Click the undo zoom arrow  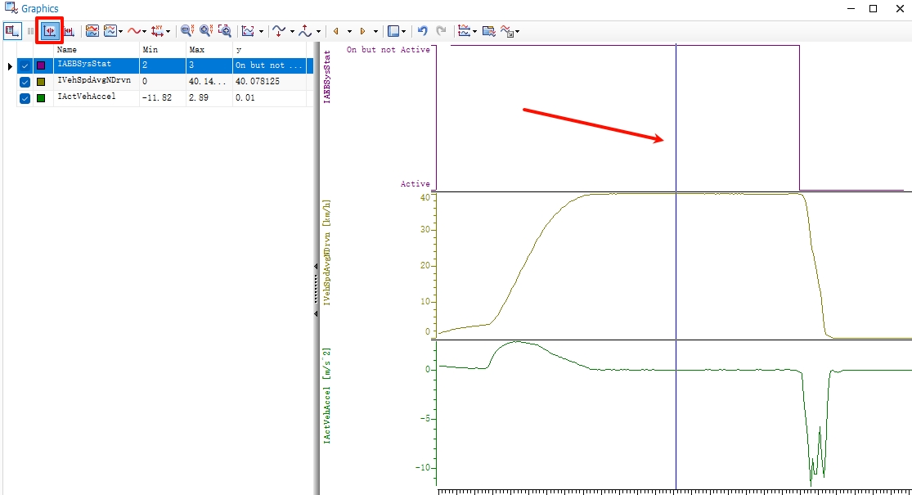coord(423,31)
